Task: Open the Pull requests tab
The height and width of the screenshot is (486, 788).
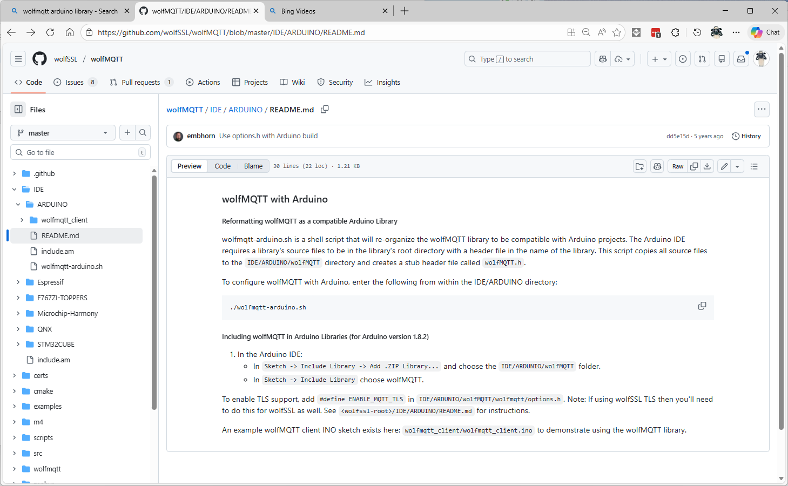Action: (x=140, y=83)
